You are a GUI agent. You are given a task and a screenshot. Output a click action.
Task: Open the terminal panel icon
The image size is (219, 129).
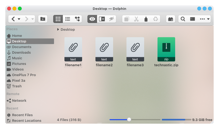point(192,19)
